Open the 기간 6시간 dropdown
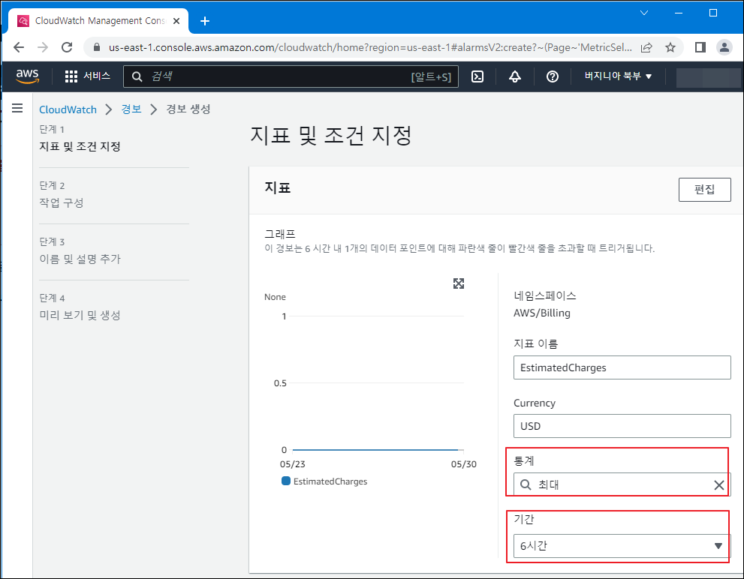 coord(622,546)
